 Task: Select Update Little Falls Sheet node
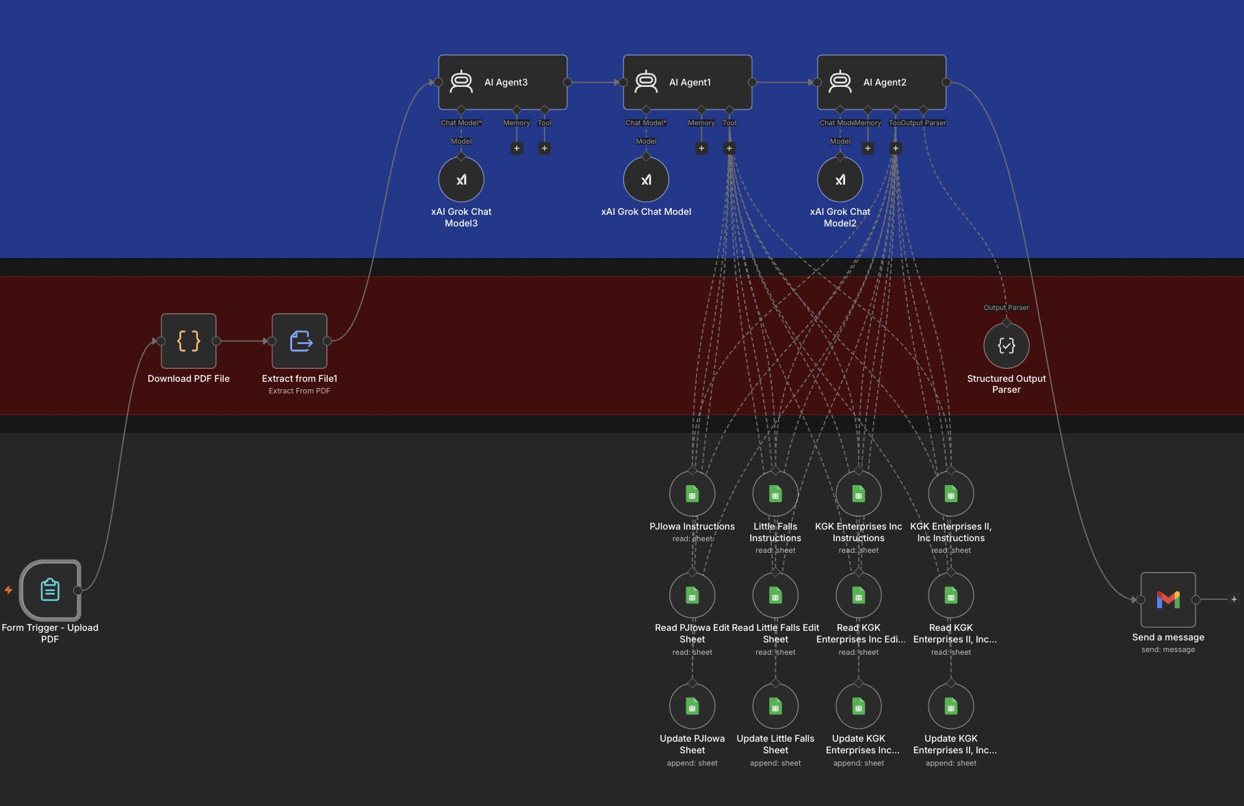[775, 706]
